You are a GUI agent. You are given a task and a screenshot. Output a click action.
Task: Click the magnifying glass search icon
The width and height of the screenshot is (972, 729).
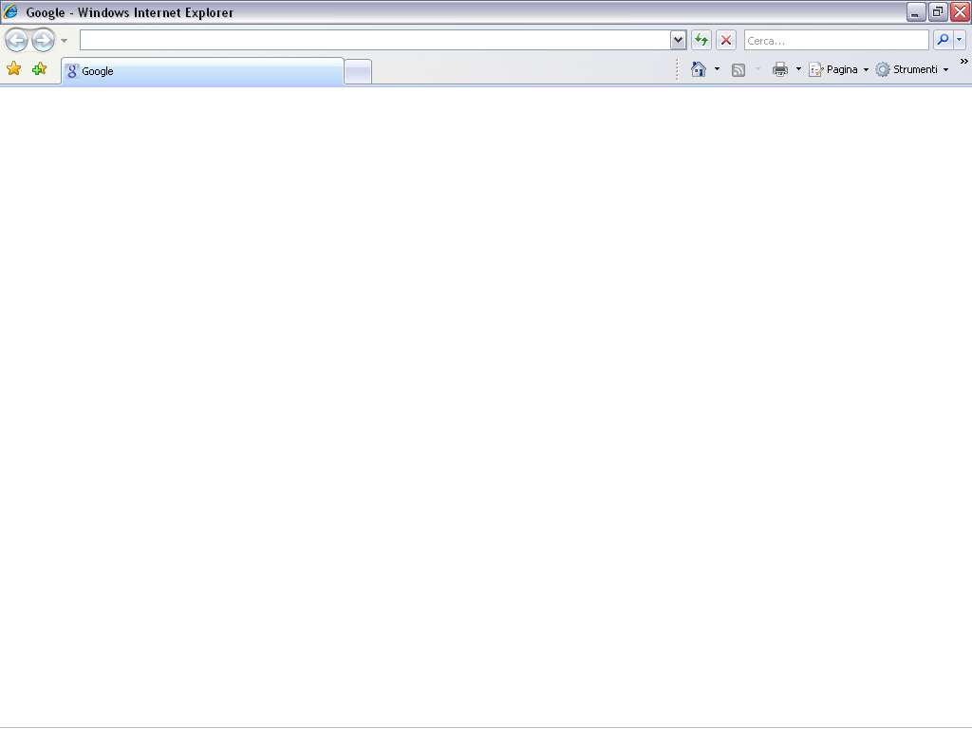tap(943, 40)
